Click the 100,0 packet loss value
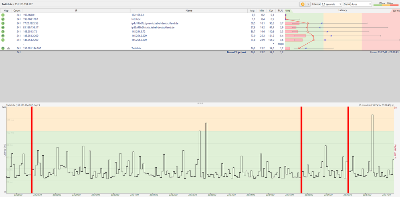 pos(281,44)
